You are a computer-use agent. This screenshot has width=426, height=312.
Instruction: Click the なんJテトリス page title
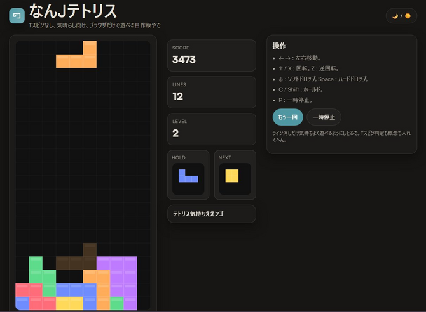[x=72, y=11]
